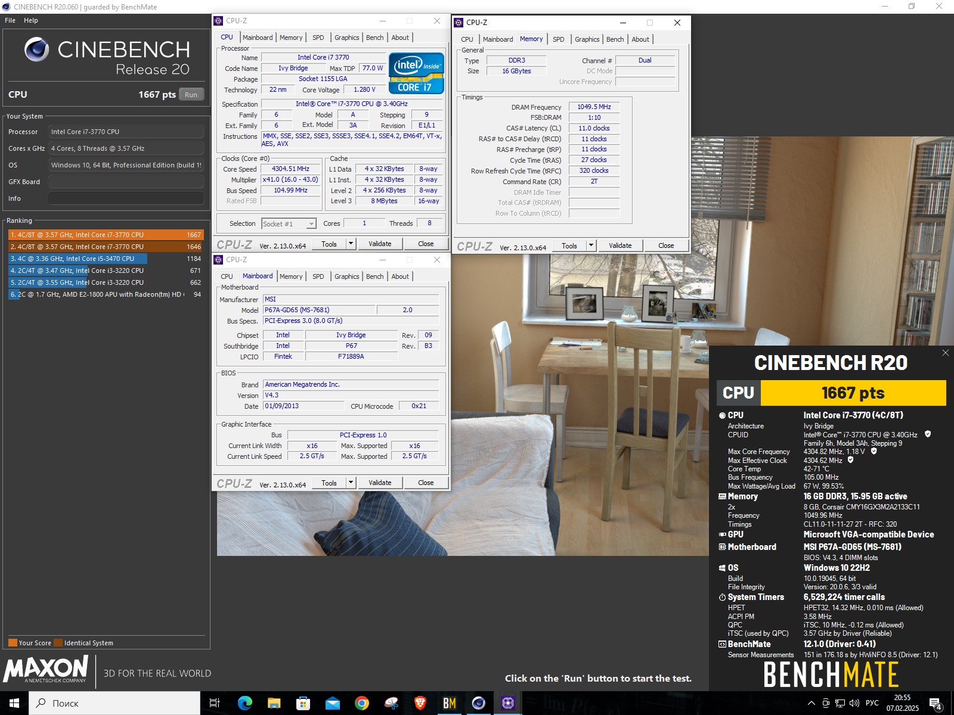The image size is (954, 715).
Task: Launch Brave browser from the taskbar
Action: [420, 703]
